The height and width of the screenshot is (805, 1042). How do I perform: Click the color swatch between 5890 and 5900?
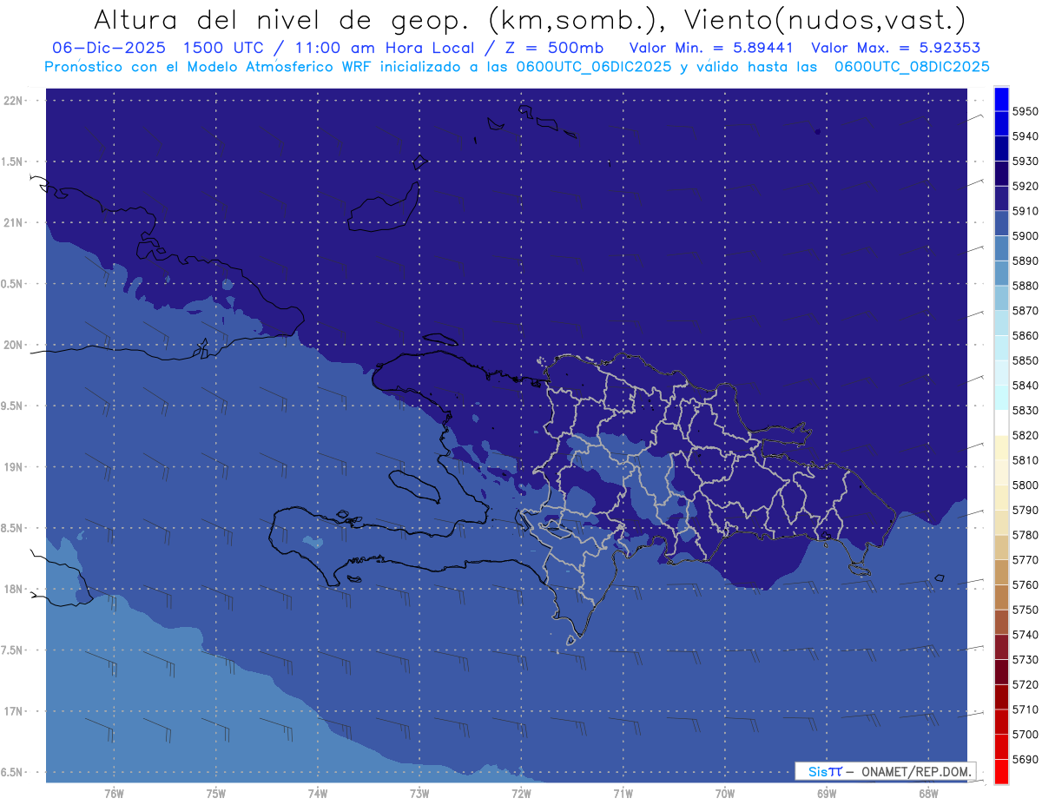coord(1001,248)
